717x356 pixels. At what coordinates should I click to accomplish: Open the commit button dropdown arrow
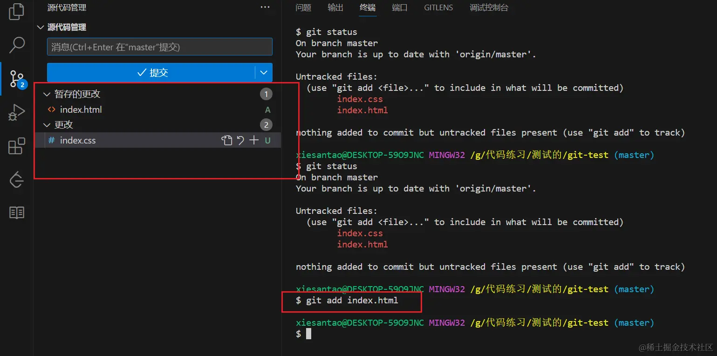[x=264, y=73]
